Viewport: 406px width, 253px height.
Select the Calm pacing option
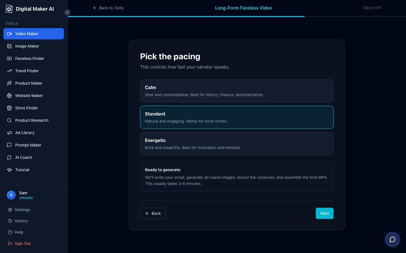click(x=237, y=91)
